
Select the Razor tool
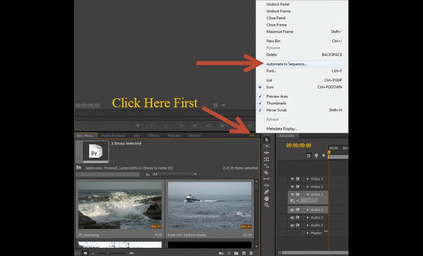click(267, 172)
